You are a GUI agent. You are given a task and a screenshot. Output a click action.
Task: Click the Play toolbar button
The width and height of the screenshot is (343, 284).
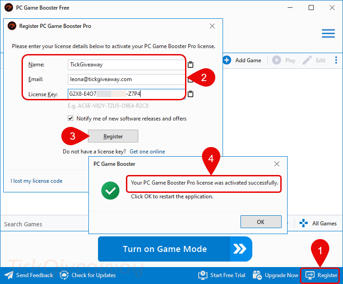point(284,60)
